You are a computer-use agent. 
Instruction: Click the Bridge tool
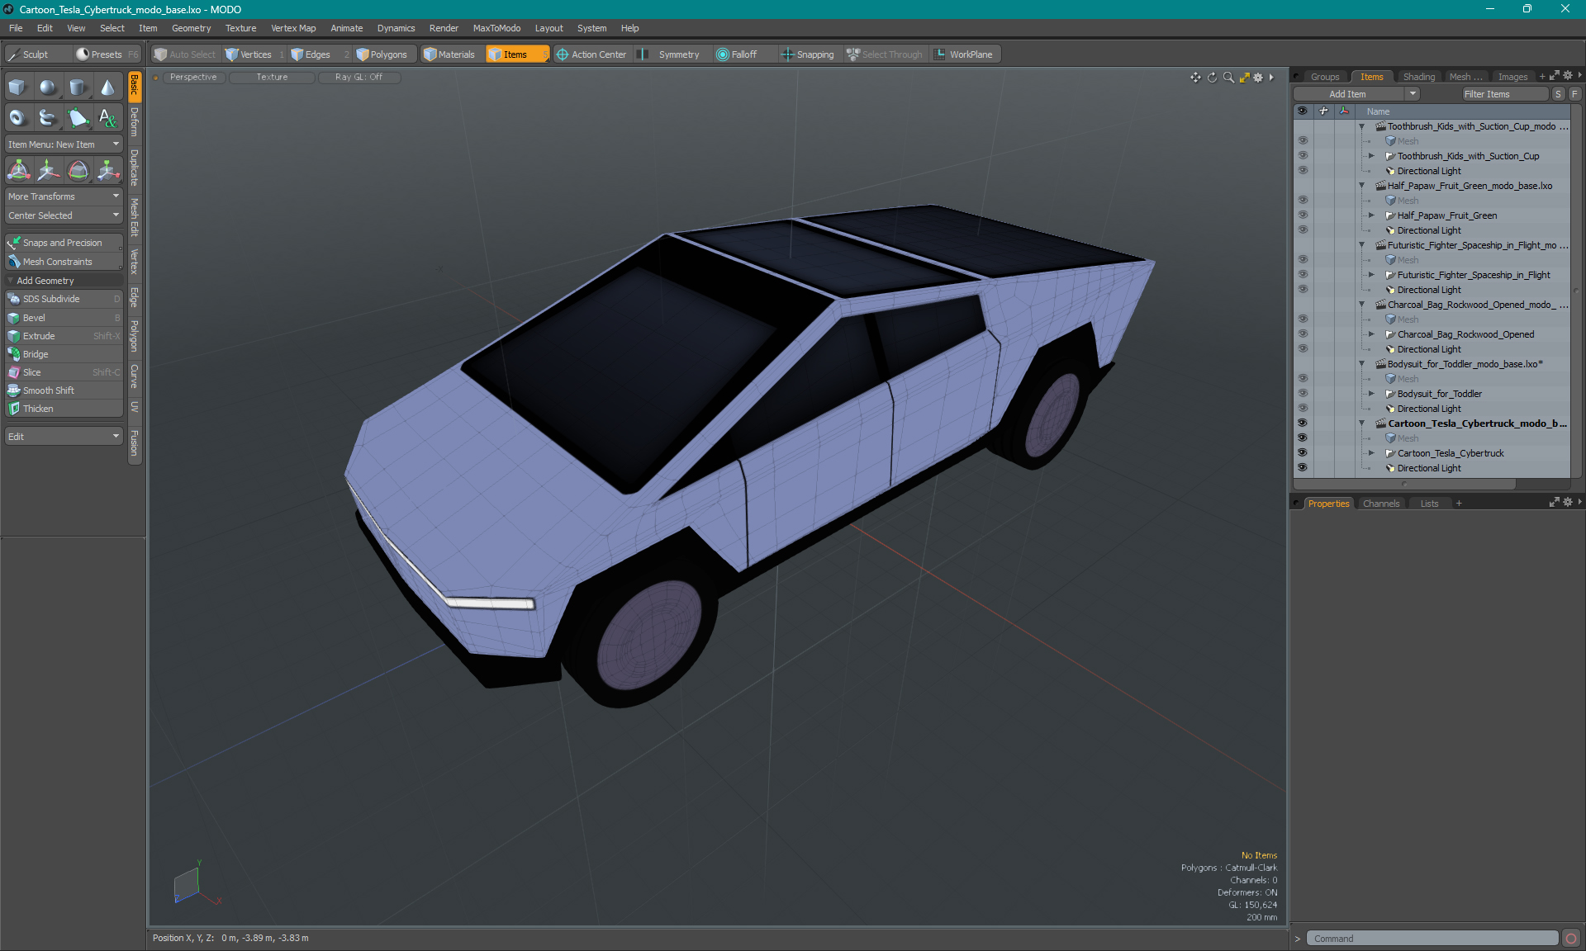tap(64, 354)
